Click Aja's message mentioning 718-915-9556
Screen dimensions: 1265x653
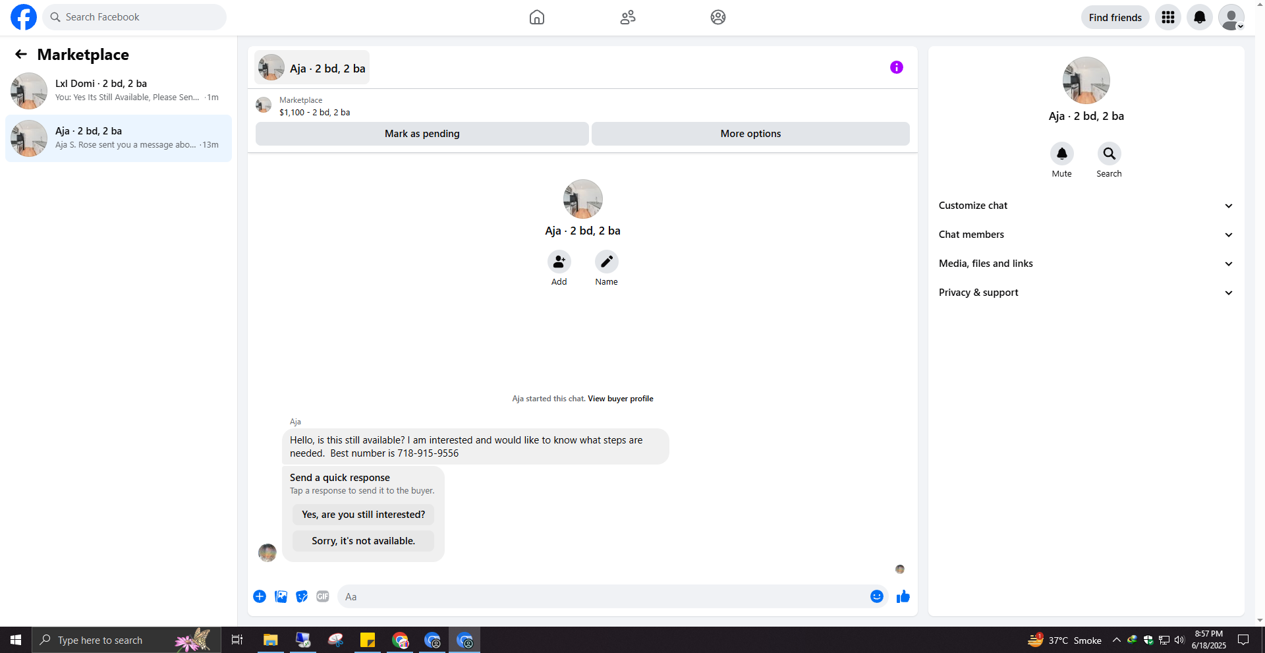pyautogui.click(x=476, y=447)
